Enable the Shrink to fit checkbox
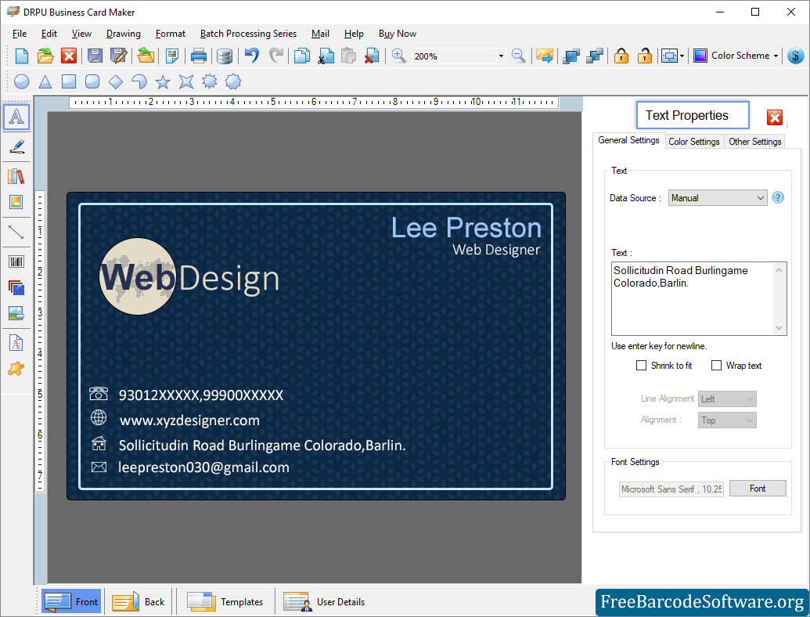810x617 pixels. coord(641,366)
